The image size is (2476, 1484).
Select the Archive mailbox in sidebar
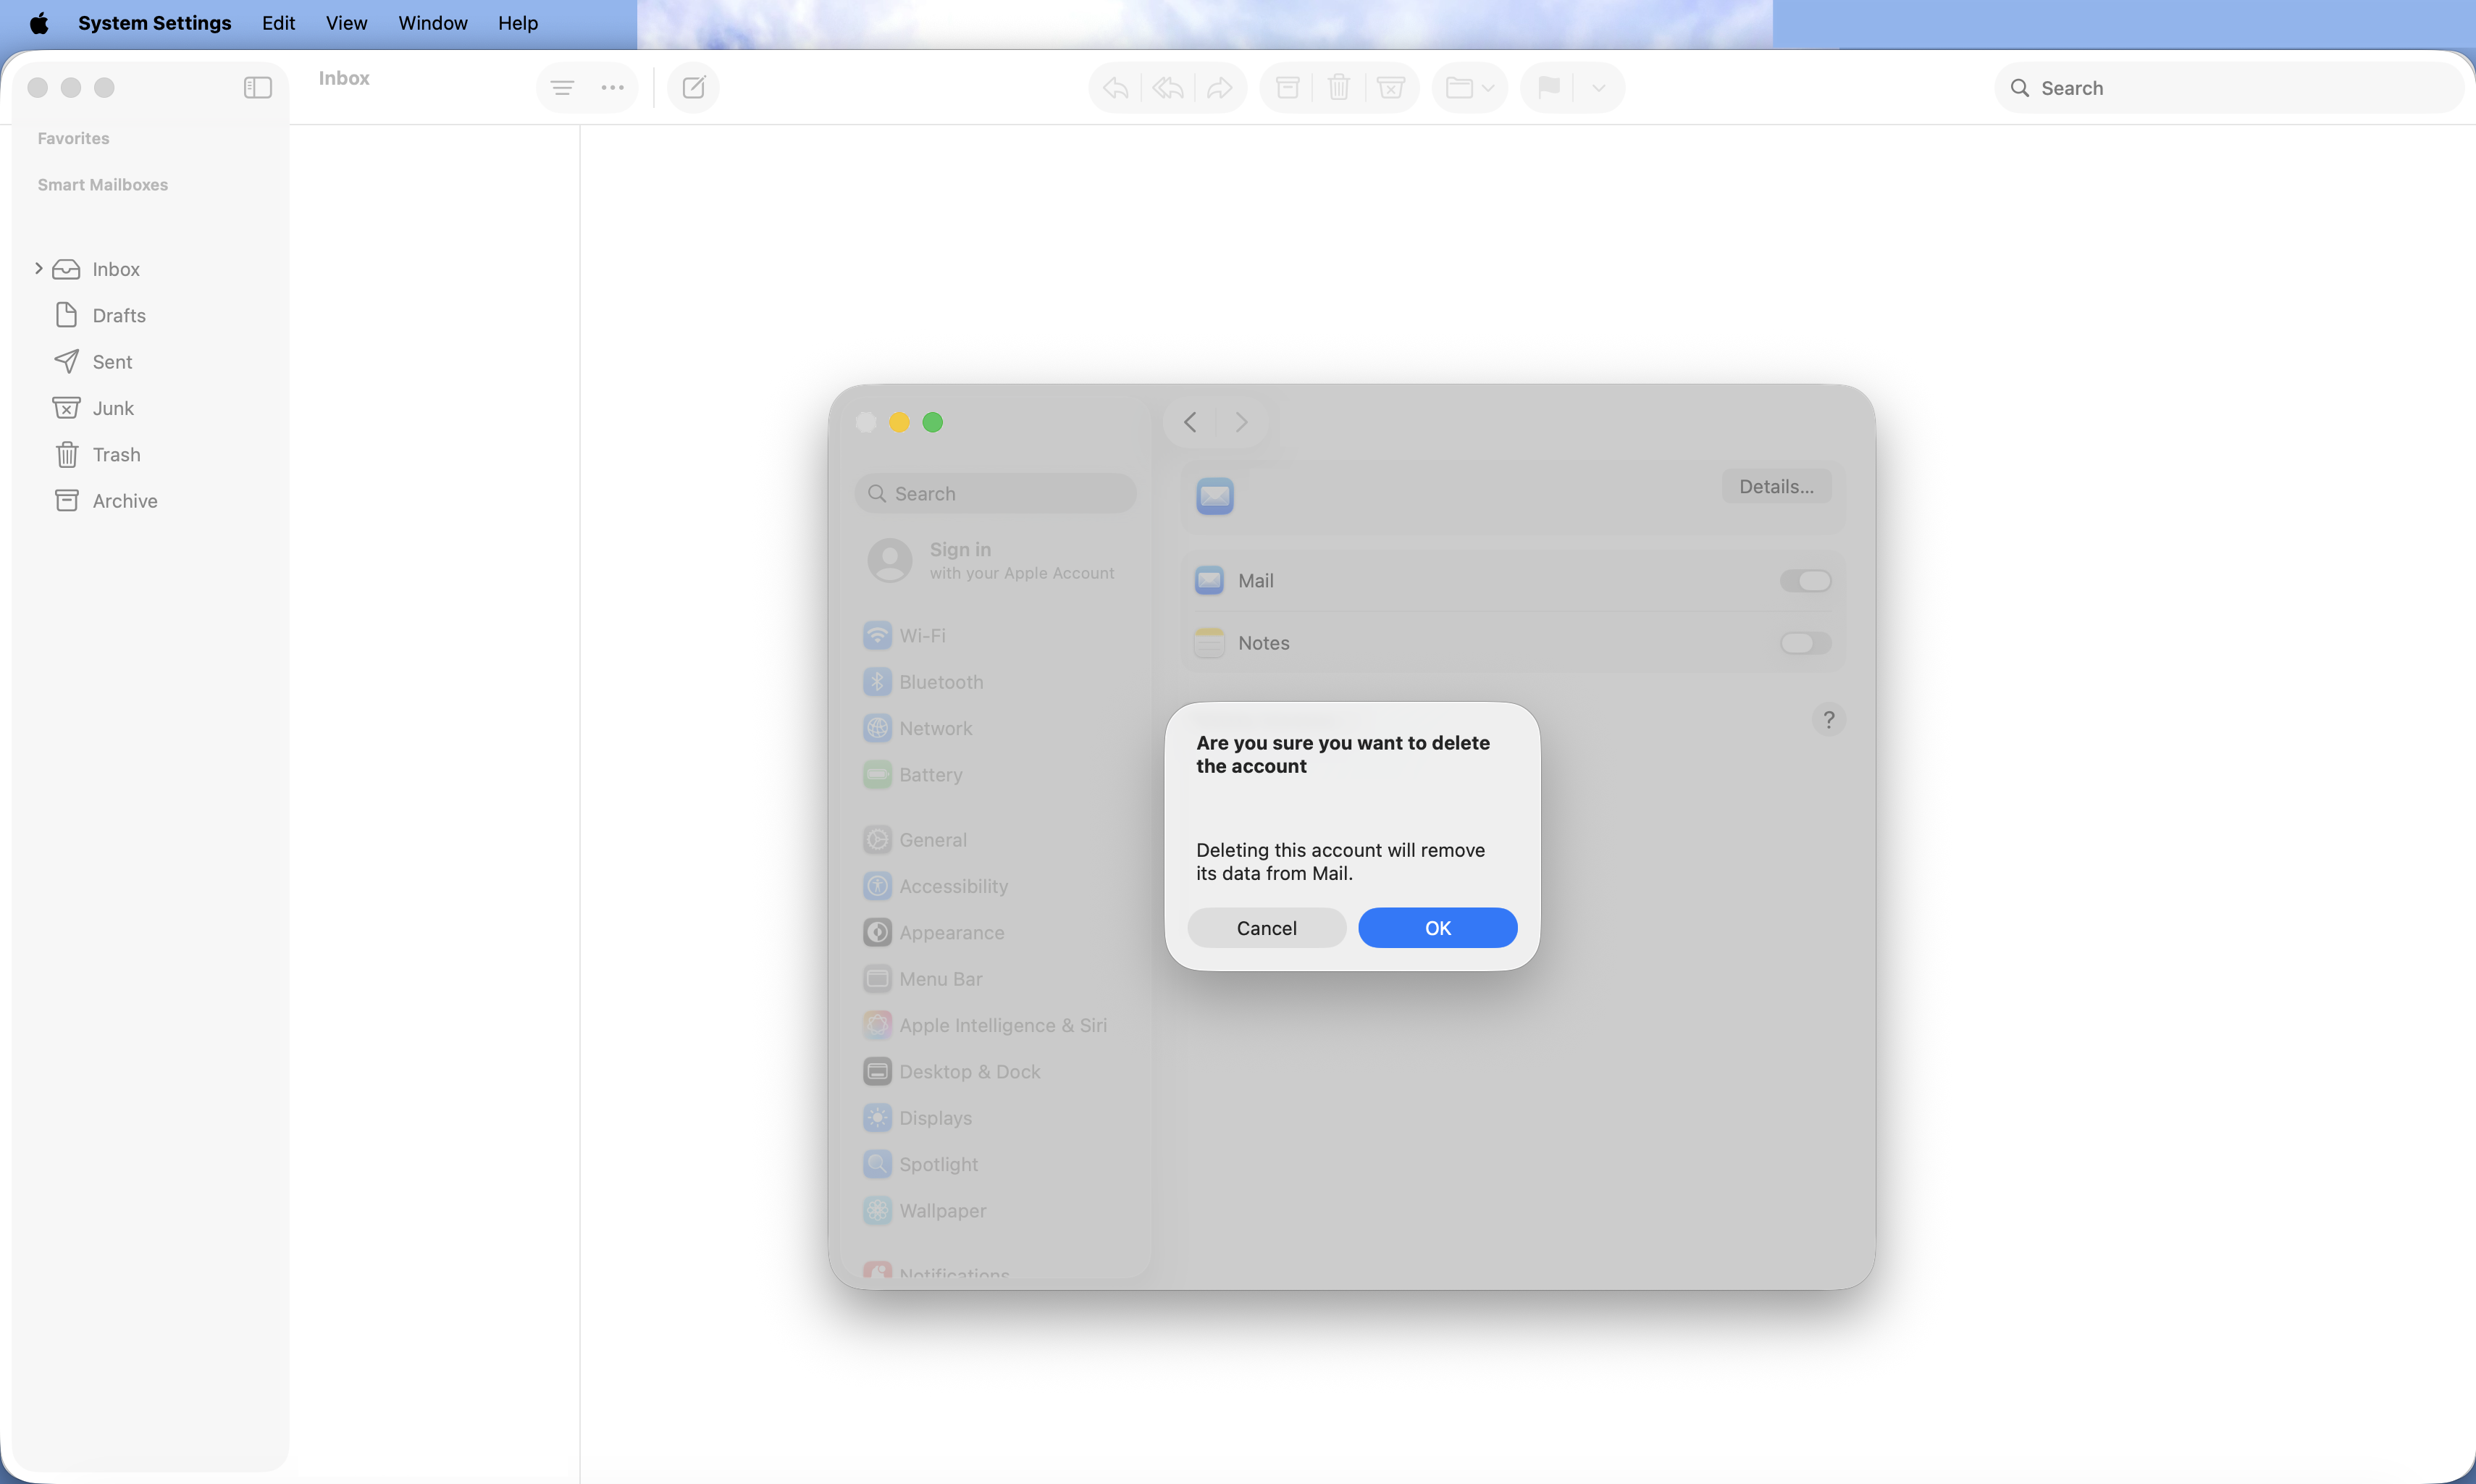[125, 501]
